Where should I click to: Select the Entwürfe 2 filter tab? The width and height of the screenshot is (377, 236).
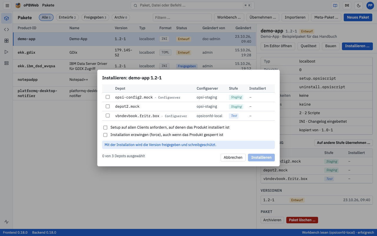pyautogui.click(x=67, y=17)
